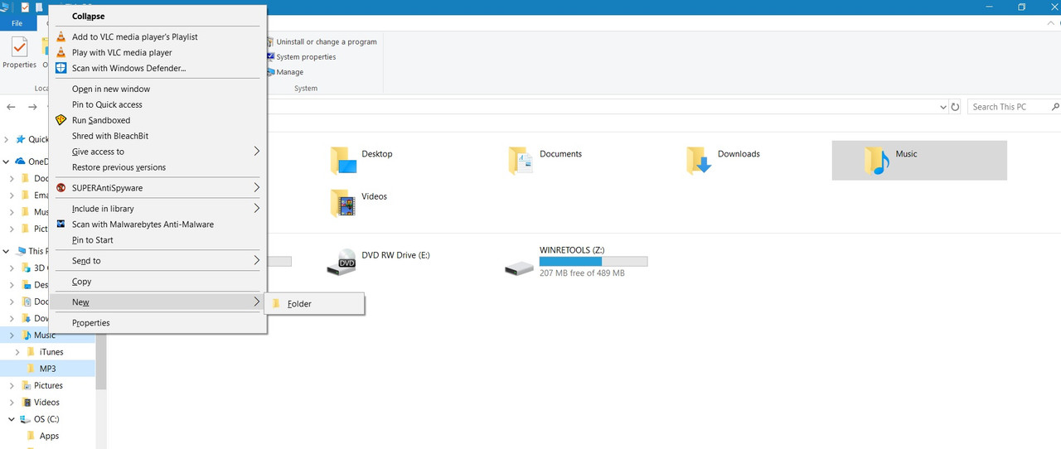Click the Malwarebytes Anti-Malware blue icon
1061x449 pixels.
(61, 224)
